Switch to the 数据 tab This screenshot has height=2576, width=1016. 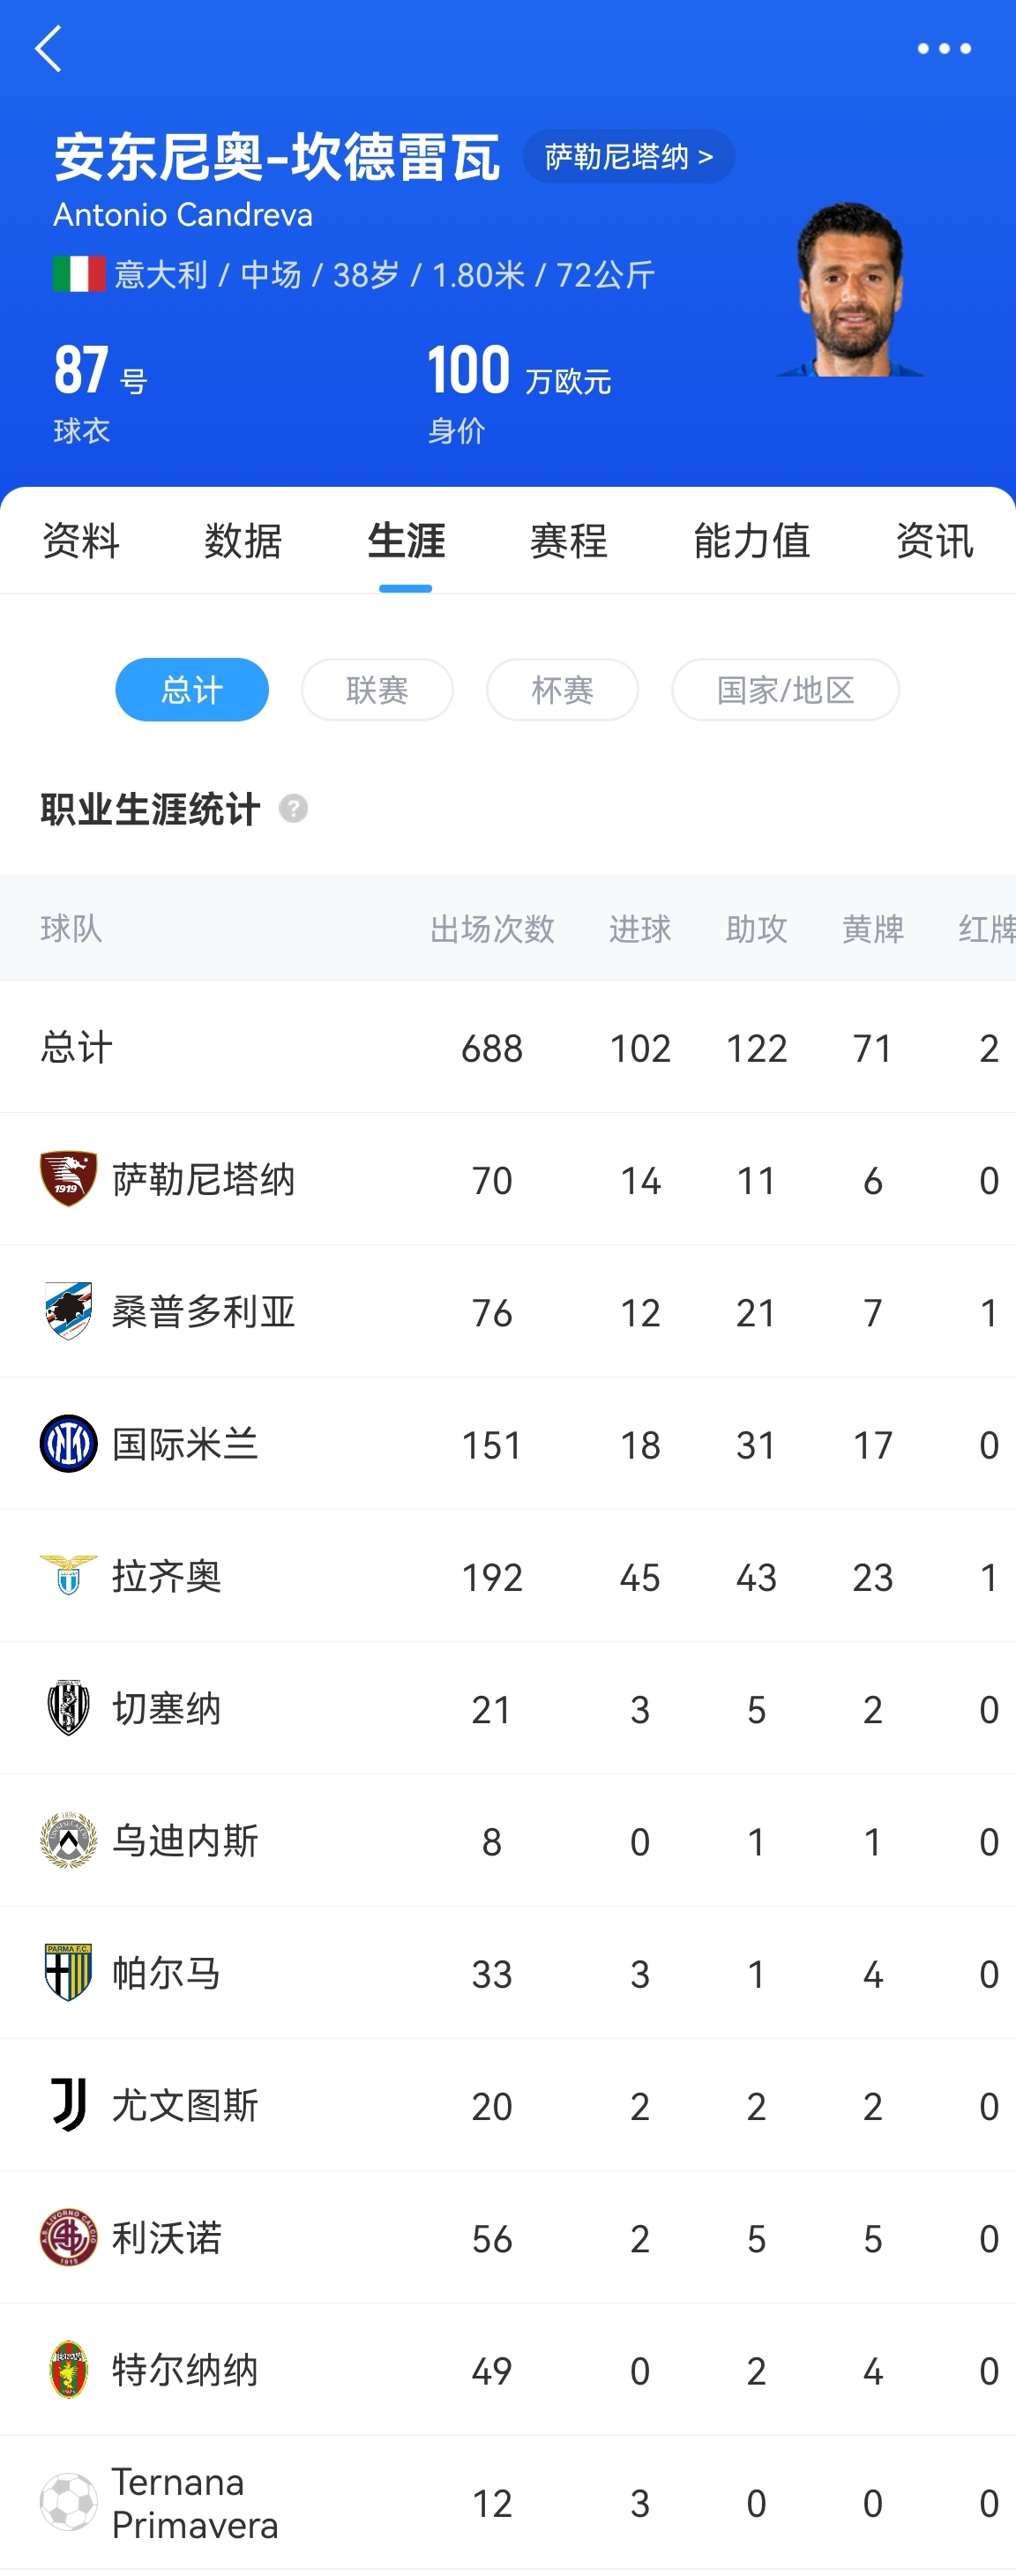243,541
